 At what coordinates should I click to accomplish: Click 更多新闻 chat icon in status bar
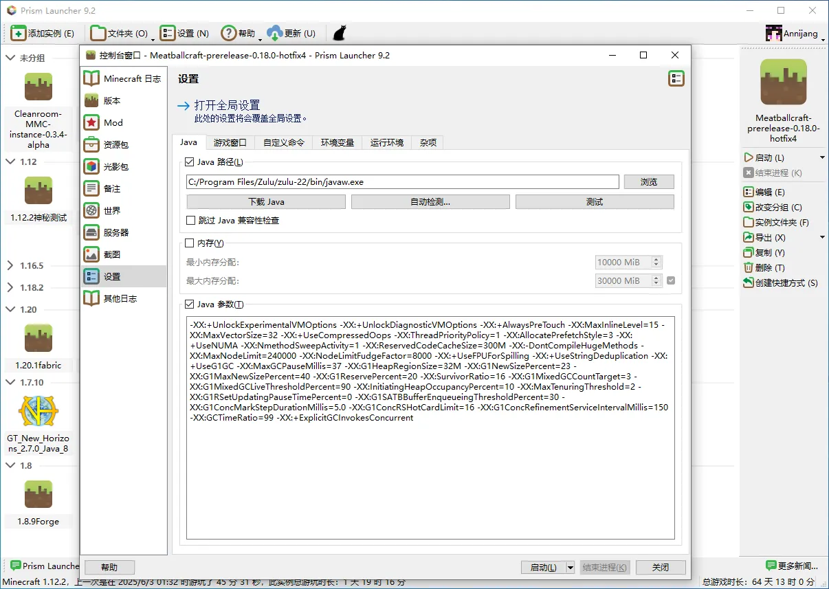click(771, 565)
